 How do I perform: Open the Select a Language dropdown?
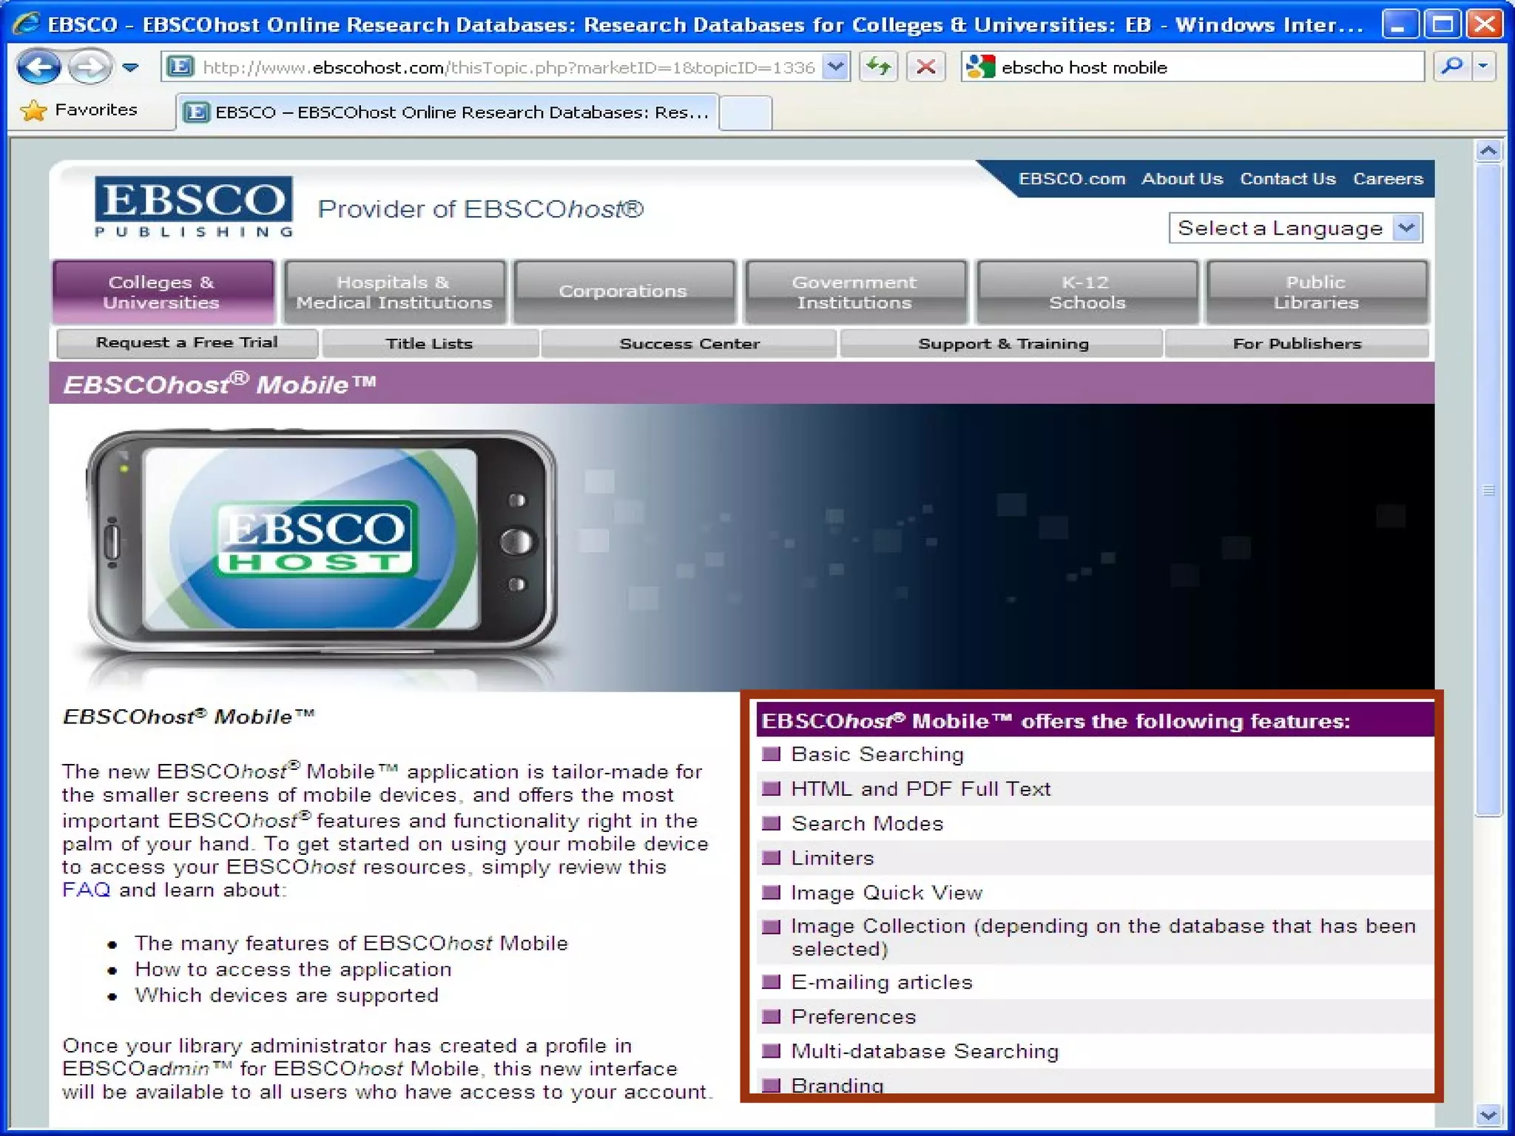pyautogui.click(x=1406, y=228)
